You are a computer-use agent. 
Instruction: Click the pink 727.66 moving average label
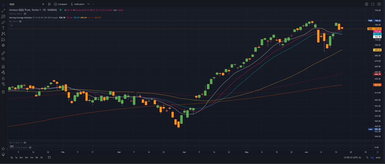377,31
